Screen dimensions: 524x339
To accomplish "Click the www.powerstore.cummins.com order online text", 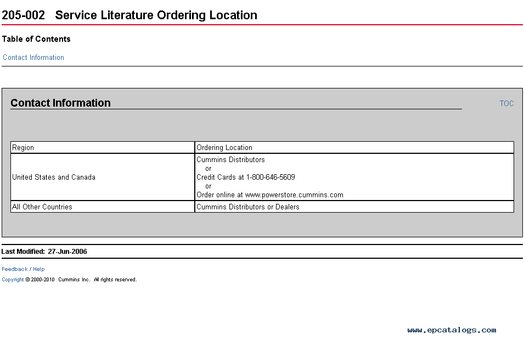I will pos(294,195).
